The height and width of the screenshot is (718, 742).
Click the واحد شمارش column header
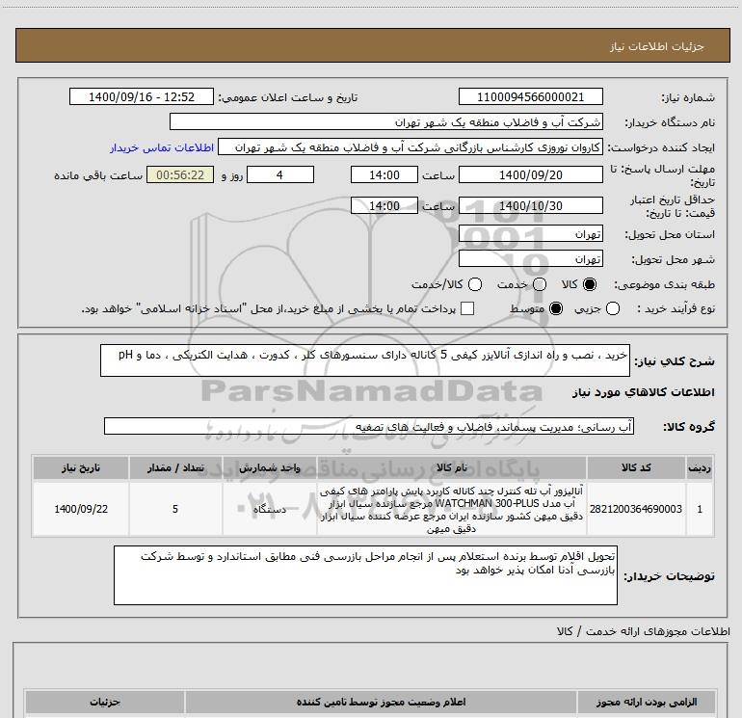[x=269, y=467]
